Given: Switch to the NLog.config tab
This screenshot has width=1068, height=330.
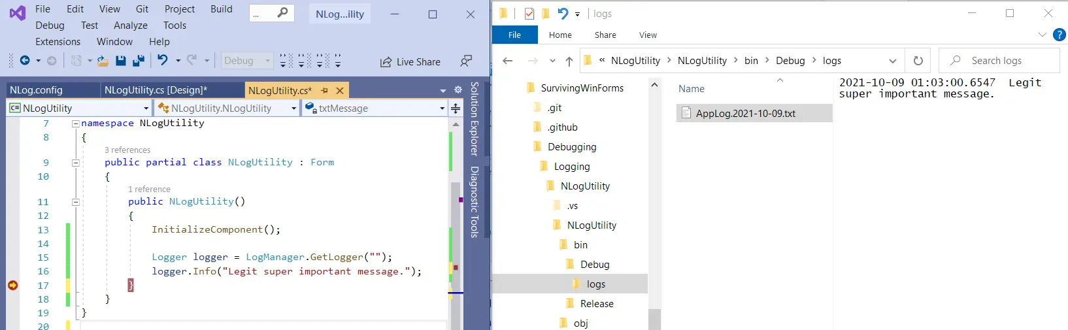Looking at the screenshot, I should [36, 90].
